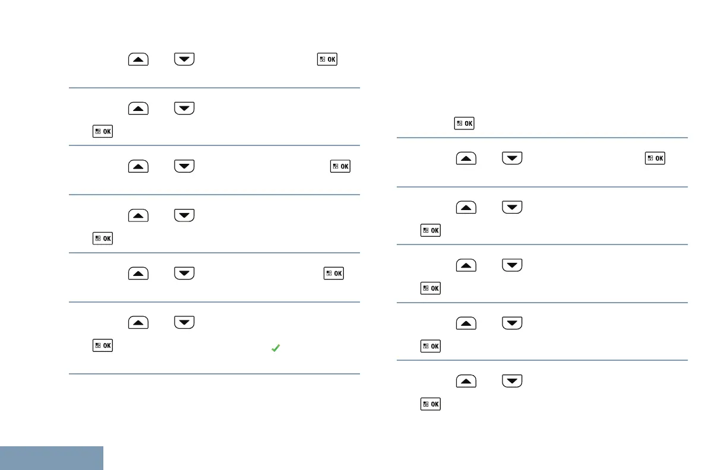Screen dimensions: 727x470
Task: Click the standalone OK key icon heading the right column
Action: tap(464, 123)
